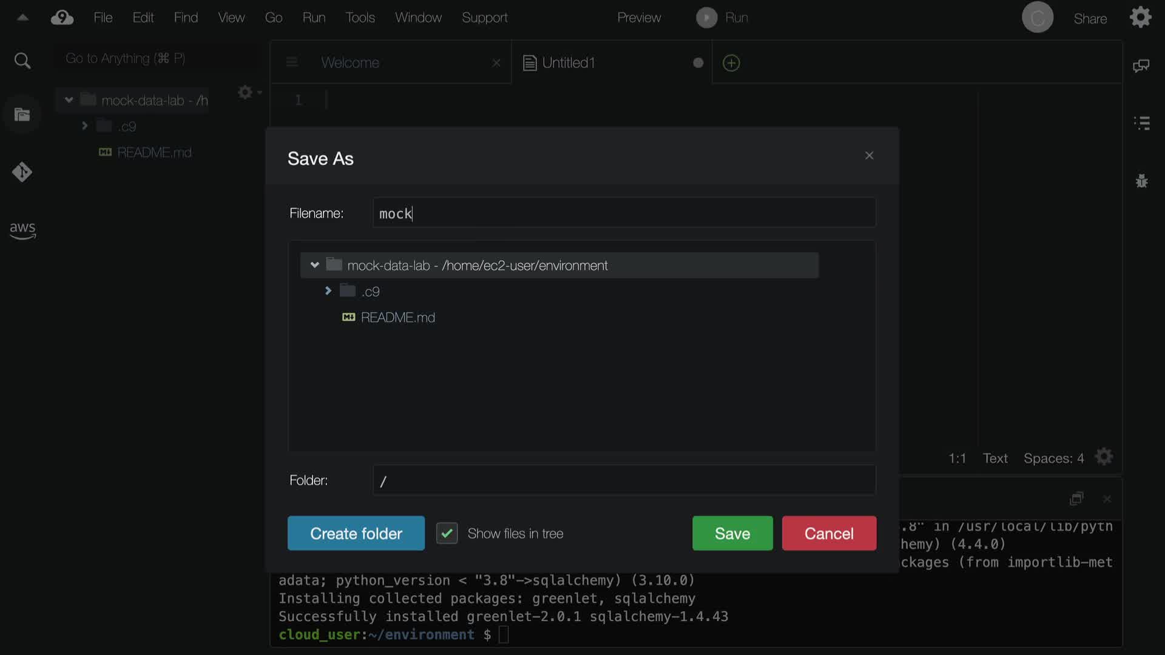Click the search magnifier sidebar icon
The image size is (1165, 655).
tap(22, 61)
